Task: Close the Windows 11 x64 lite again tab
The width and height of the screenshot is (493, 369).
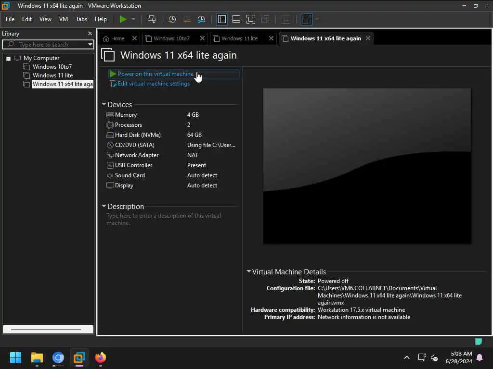Action: click(368, 38)
